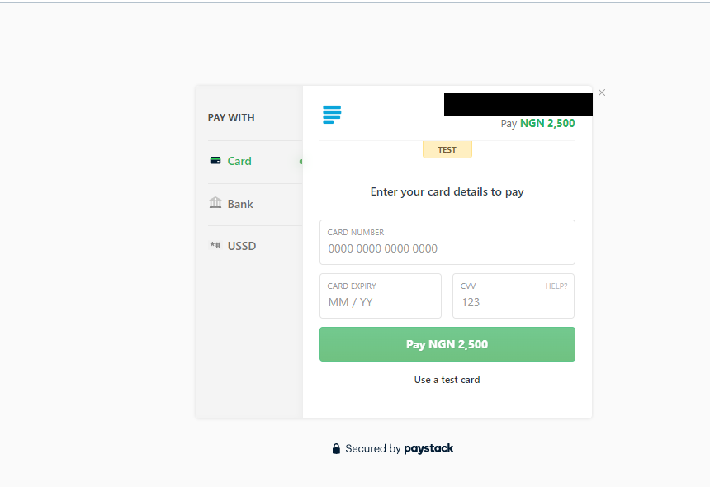Switch to the Bank payment tab

tap(239, 203)
